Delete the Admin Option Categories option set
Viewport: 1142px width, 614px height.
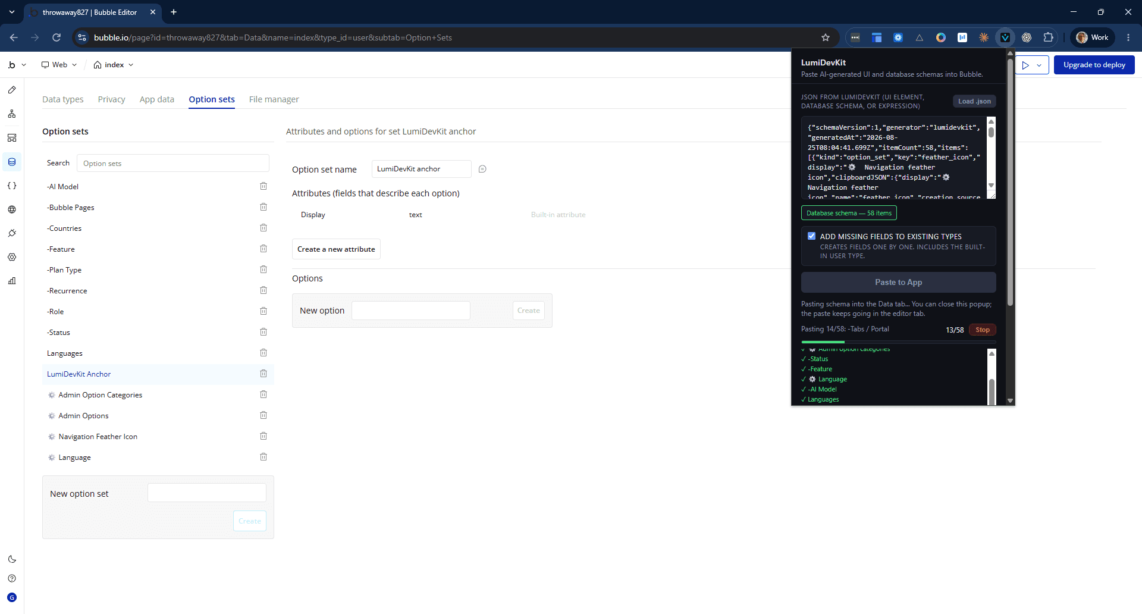point(263,394)
